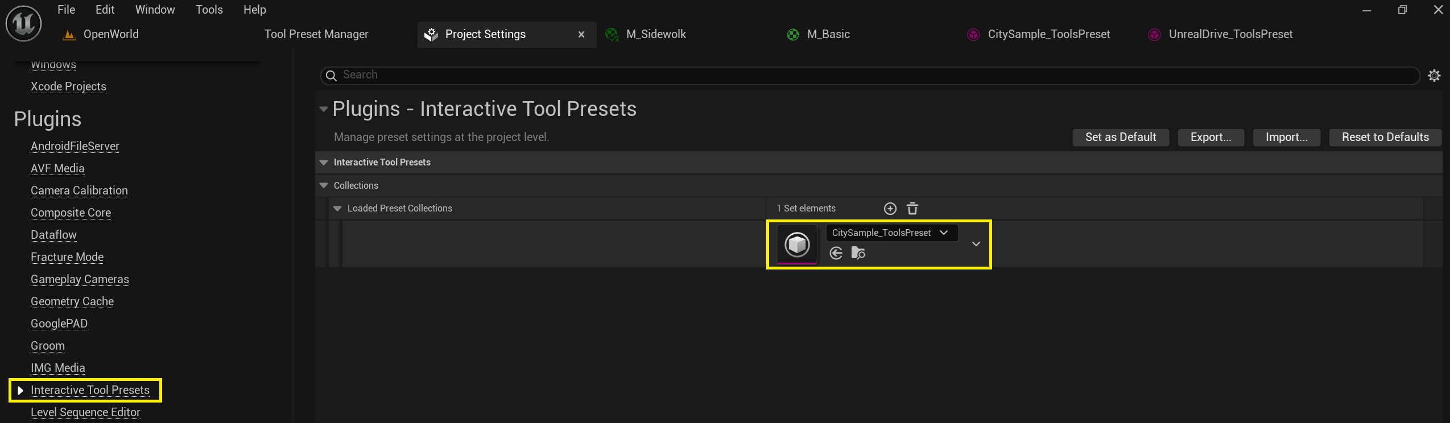Click the Project Settings tab gear icon

(431, 35)
